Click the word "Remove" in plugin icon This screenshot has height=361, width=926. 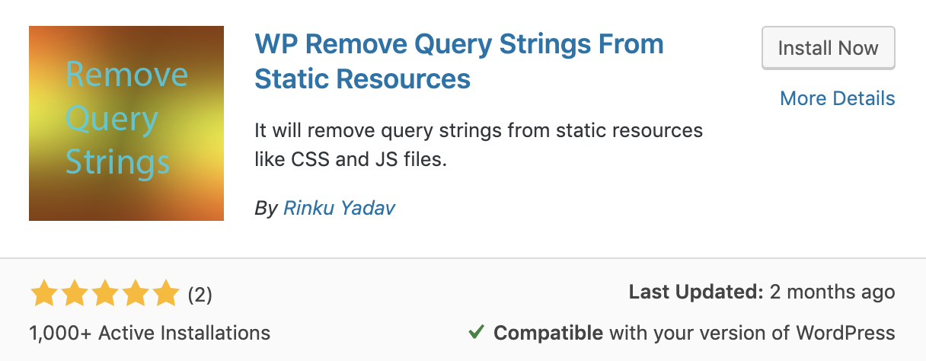(x=126, y=75)
